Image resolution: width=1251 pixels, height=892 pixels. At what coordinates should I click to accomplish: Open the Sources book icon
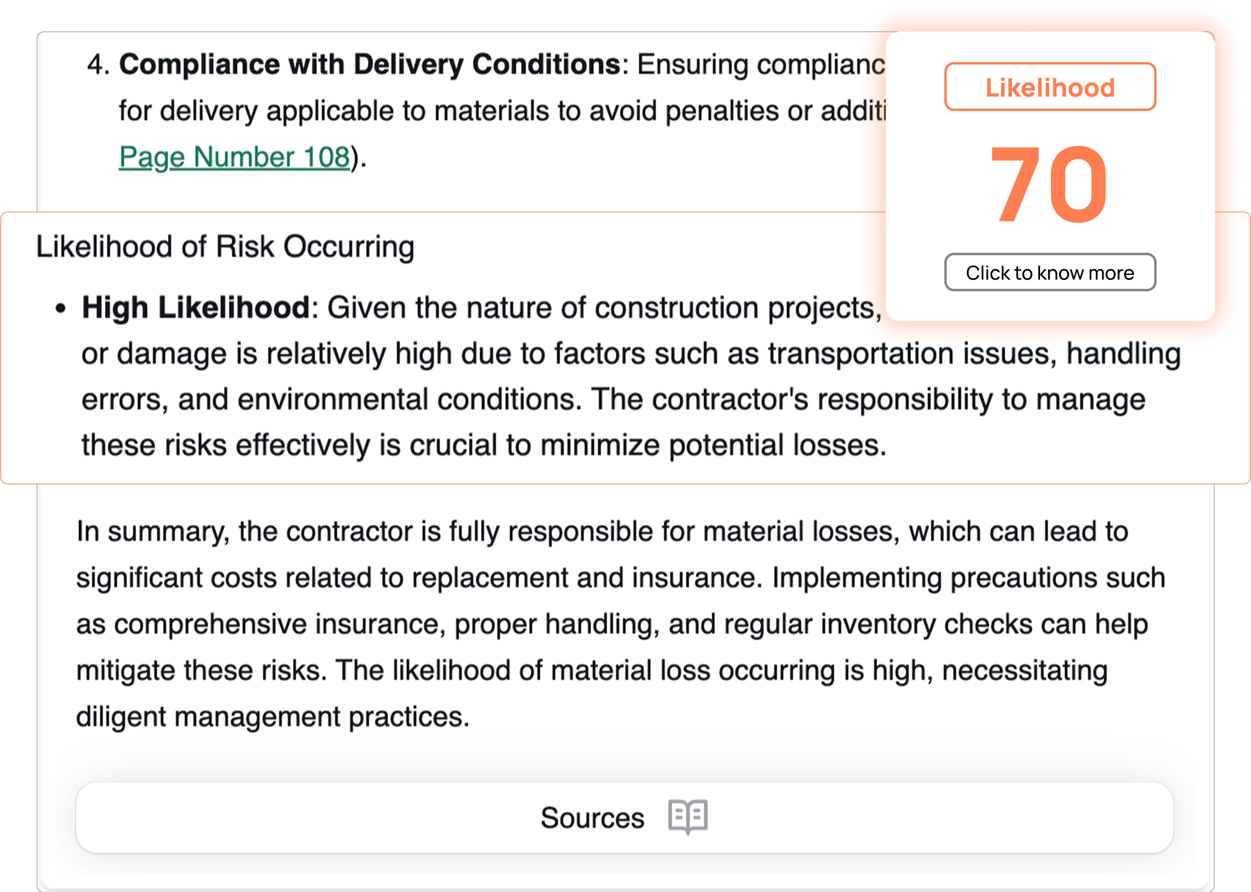[x=687, y=817]
